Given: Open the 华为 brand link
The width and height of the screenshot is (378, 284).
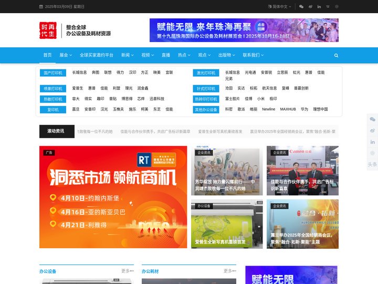Looking at the screenshot, I should 304,109.
